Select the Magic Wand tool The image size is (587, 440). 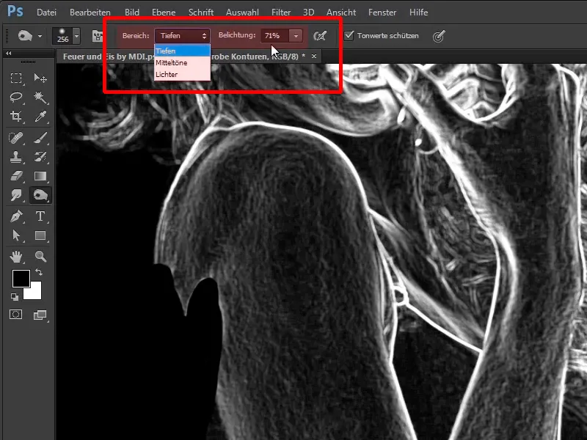click(x=40, y=98)
